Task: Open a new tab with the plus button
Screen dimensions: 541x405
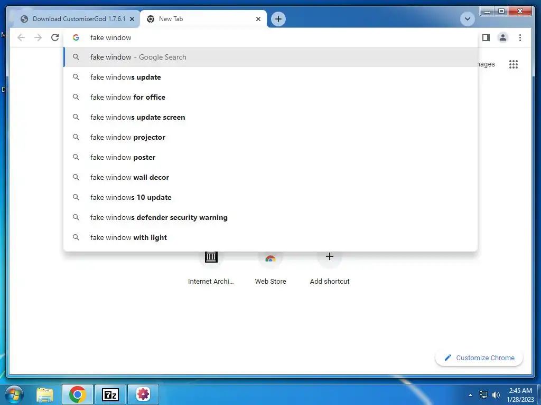Action: [x=278, y=19]
